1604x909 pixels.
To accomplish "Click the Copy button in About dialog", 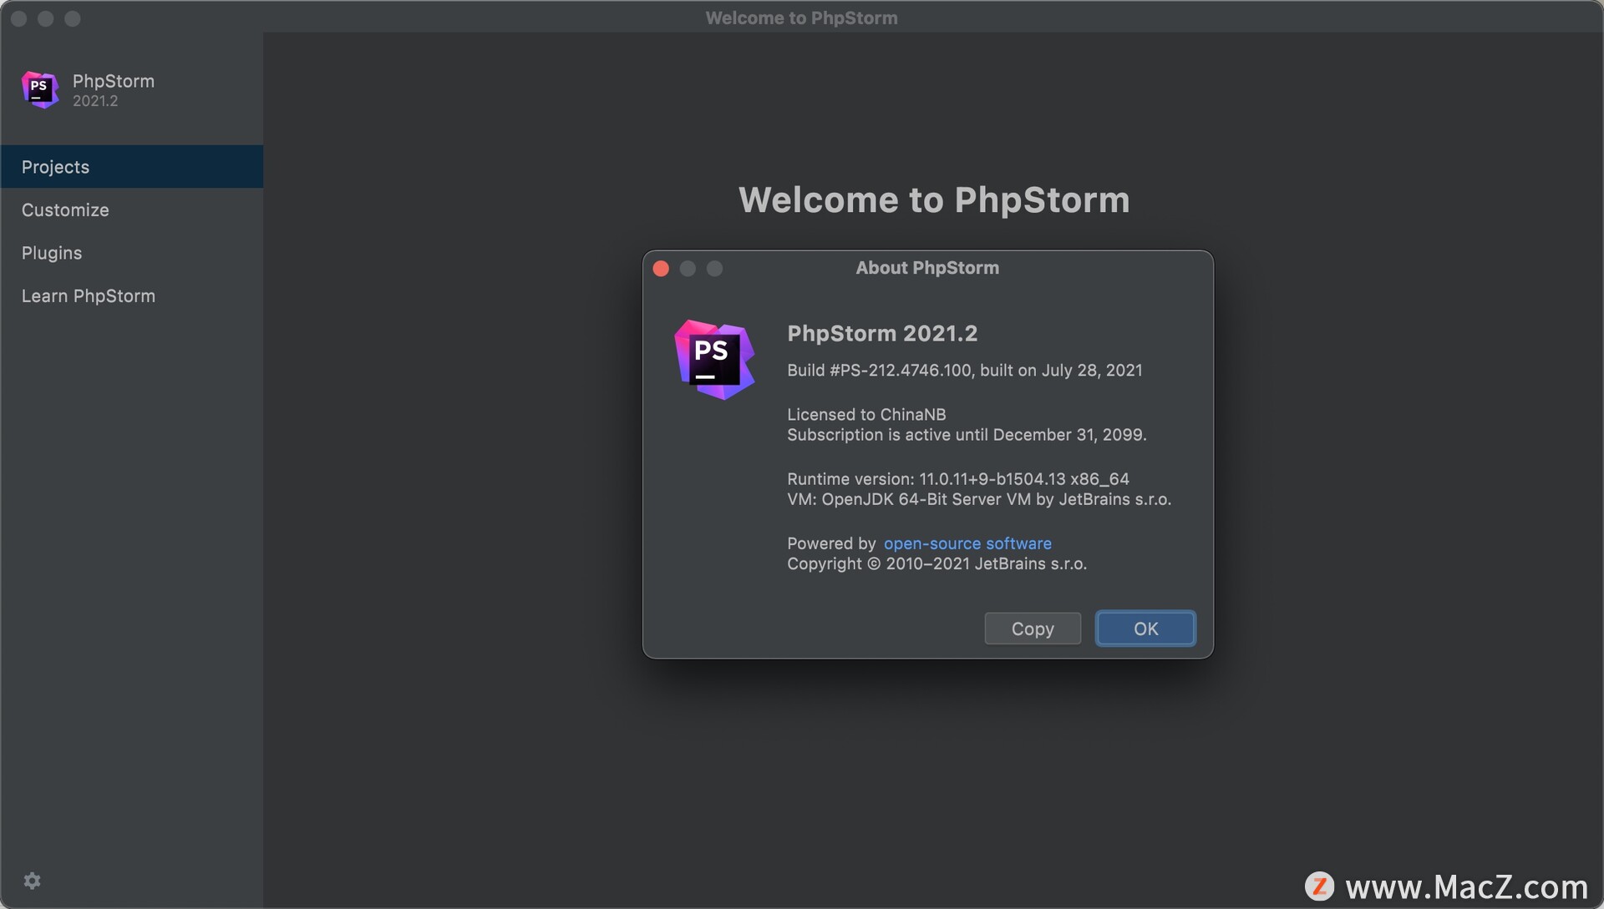I will click(x=1033, y=627).
